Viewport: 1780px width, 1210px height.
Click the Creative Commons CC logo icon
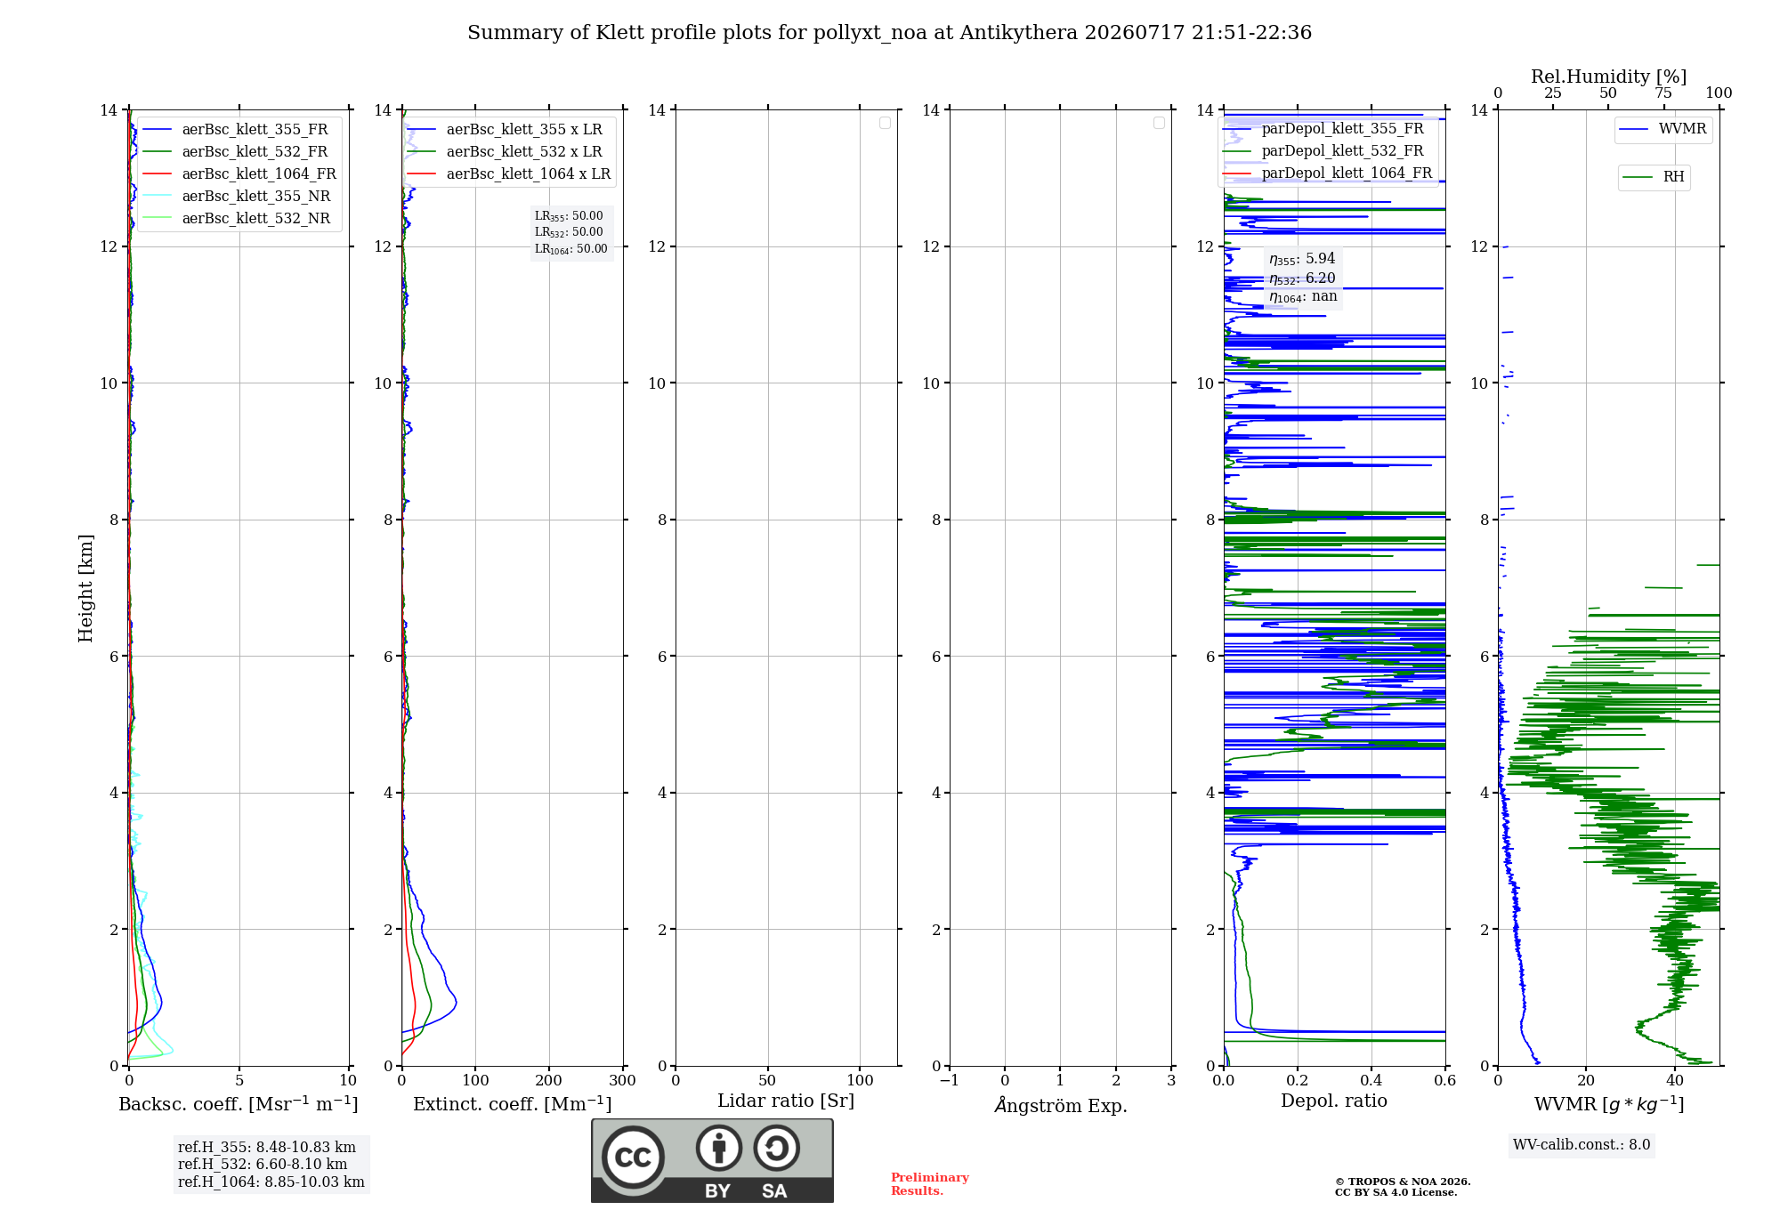pyautogui.click(x=633, y=1157)
